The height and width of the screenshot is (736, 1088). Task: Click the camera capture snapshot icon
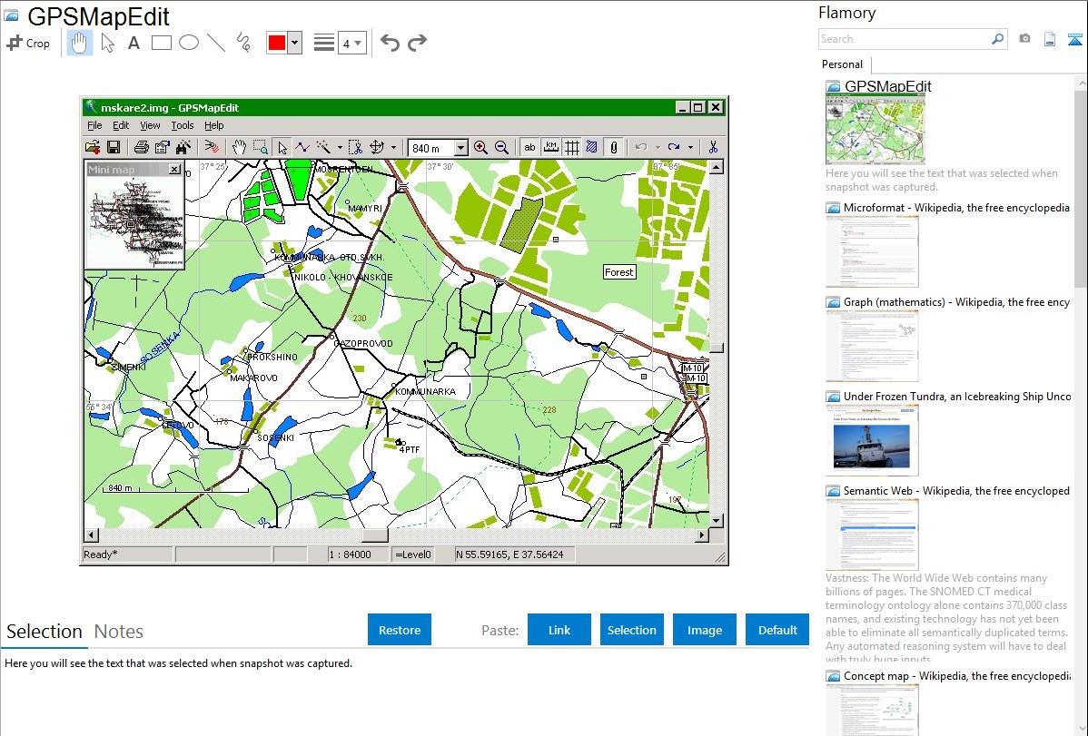[1024, 39]
